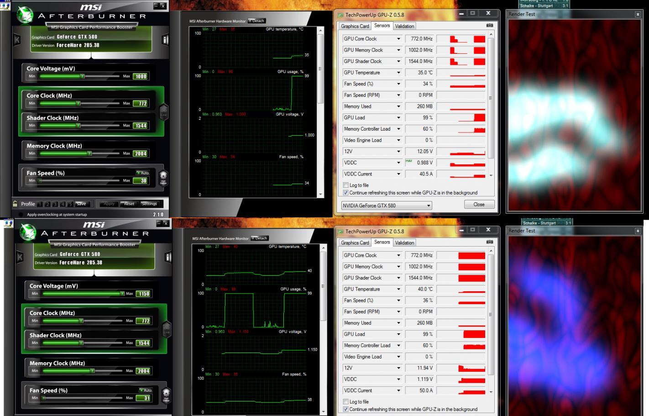This screenshot has width=649, height=416.
Task: Click upper Hardware Monitor vertical scrollbar
Action: pos(320,112)
